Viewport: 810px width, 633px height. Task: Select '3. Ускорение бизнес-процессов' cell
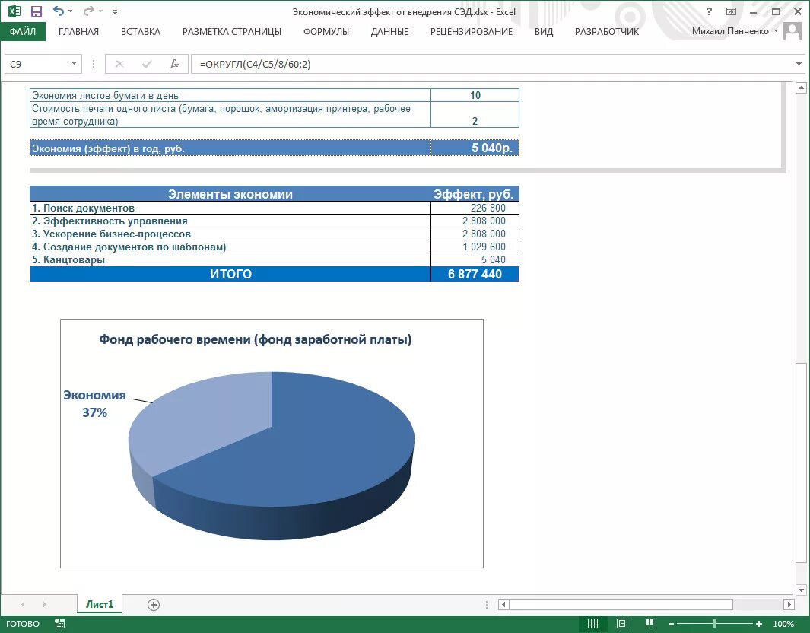tap(230, 234)
